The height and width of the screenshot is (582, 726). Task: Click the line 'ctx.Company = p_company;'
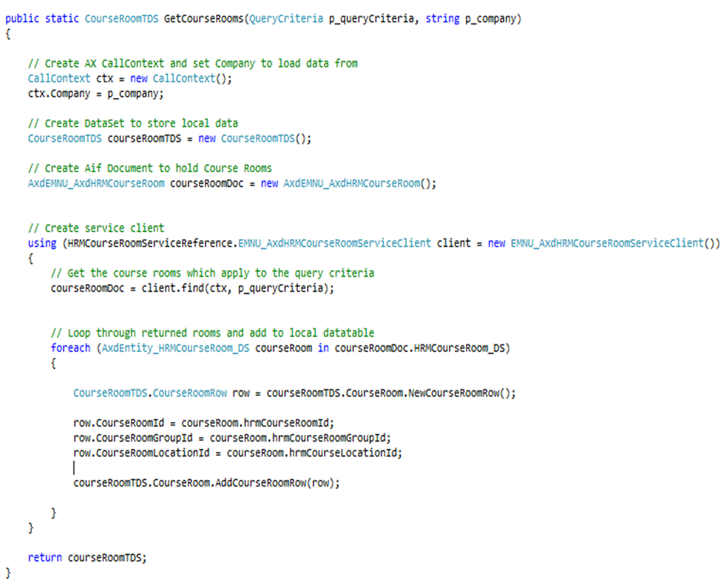[96, 94]
